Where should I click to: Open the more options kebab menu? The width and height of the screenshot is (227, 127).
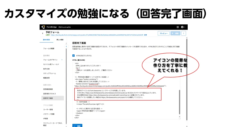pyautogui.click(x=184, y=33)
